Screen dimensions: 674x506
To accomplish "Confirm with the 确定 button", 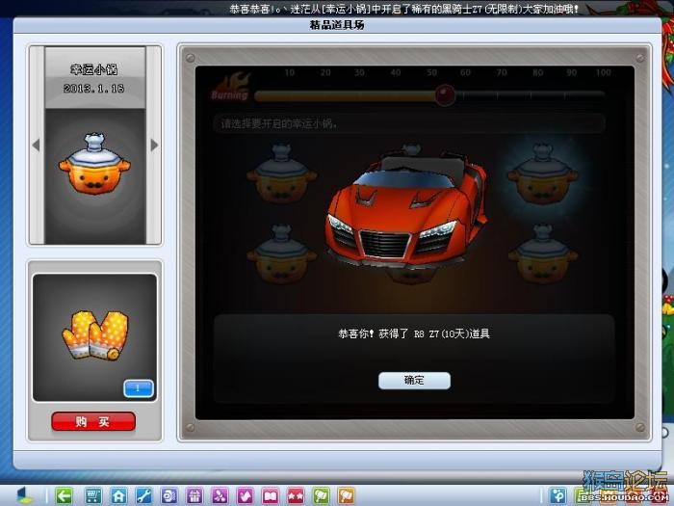I will [414, 381].
